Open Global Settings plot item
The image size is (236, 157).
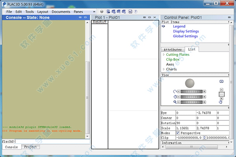[x=185, y=36]
